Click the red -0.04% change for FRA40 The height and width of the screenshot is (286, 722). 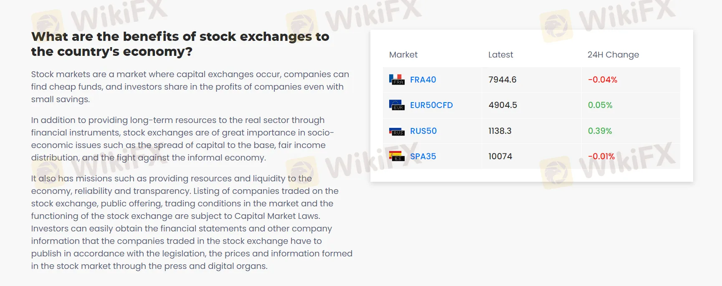pos(602,79)
